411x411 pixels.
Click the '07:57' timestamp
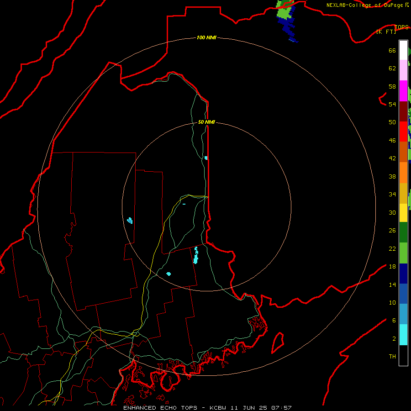pos(281,408)
